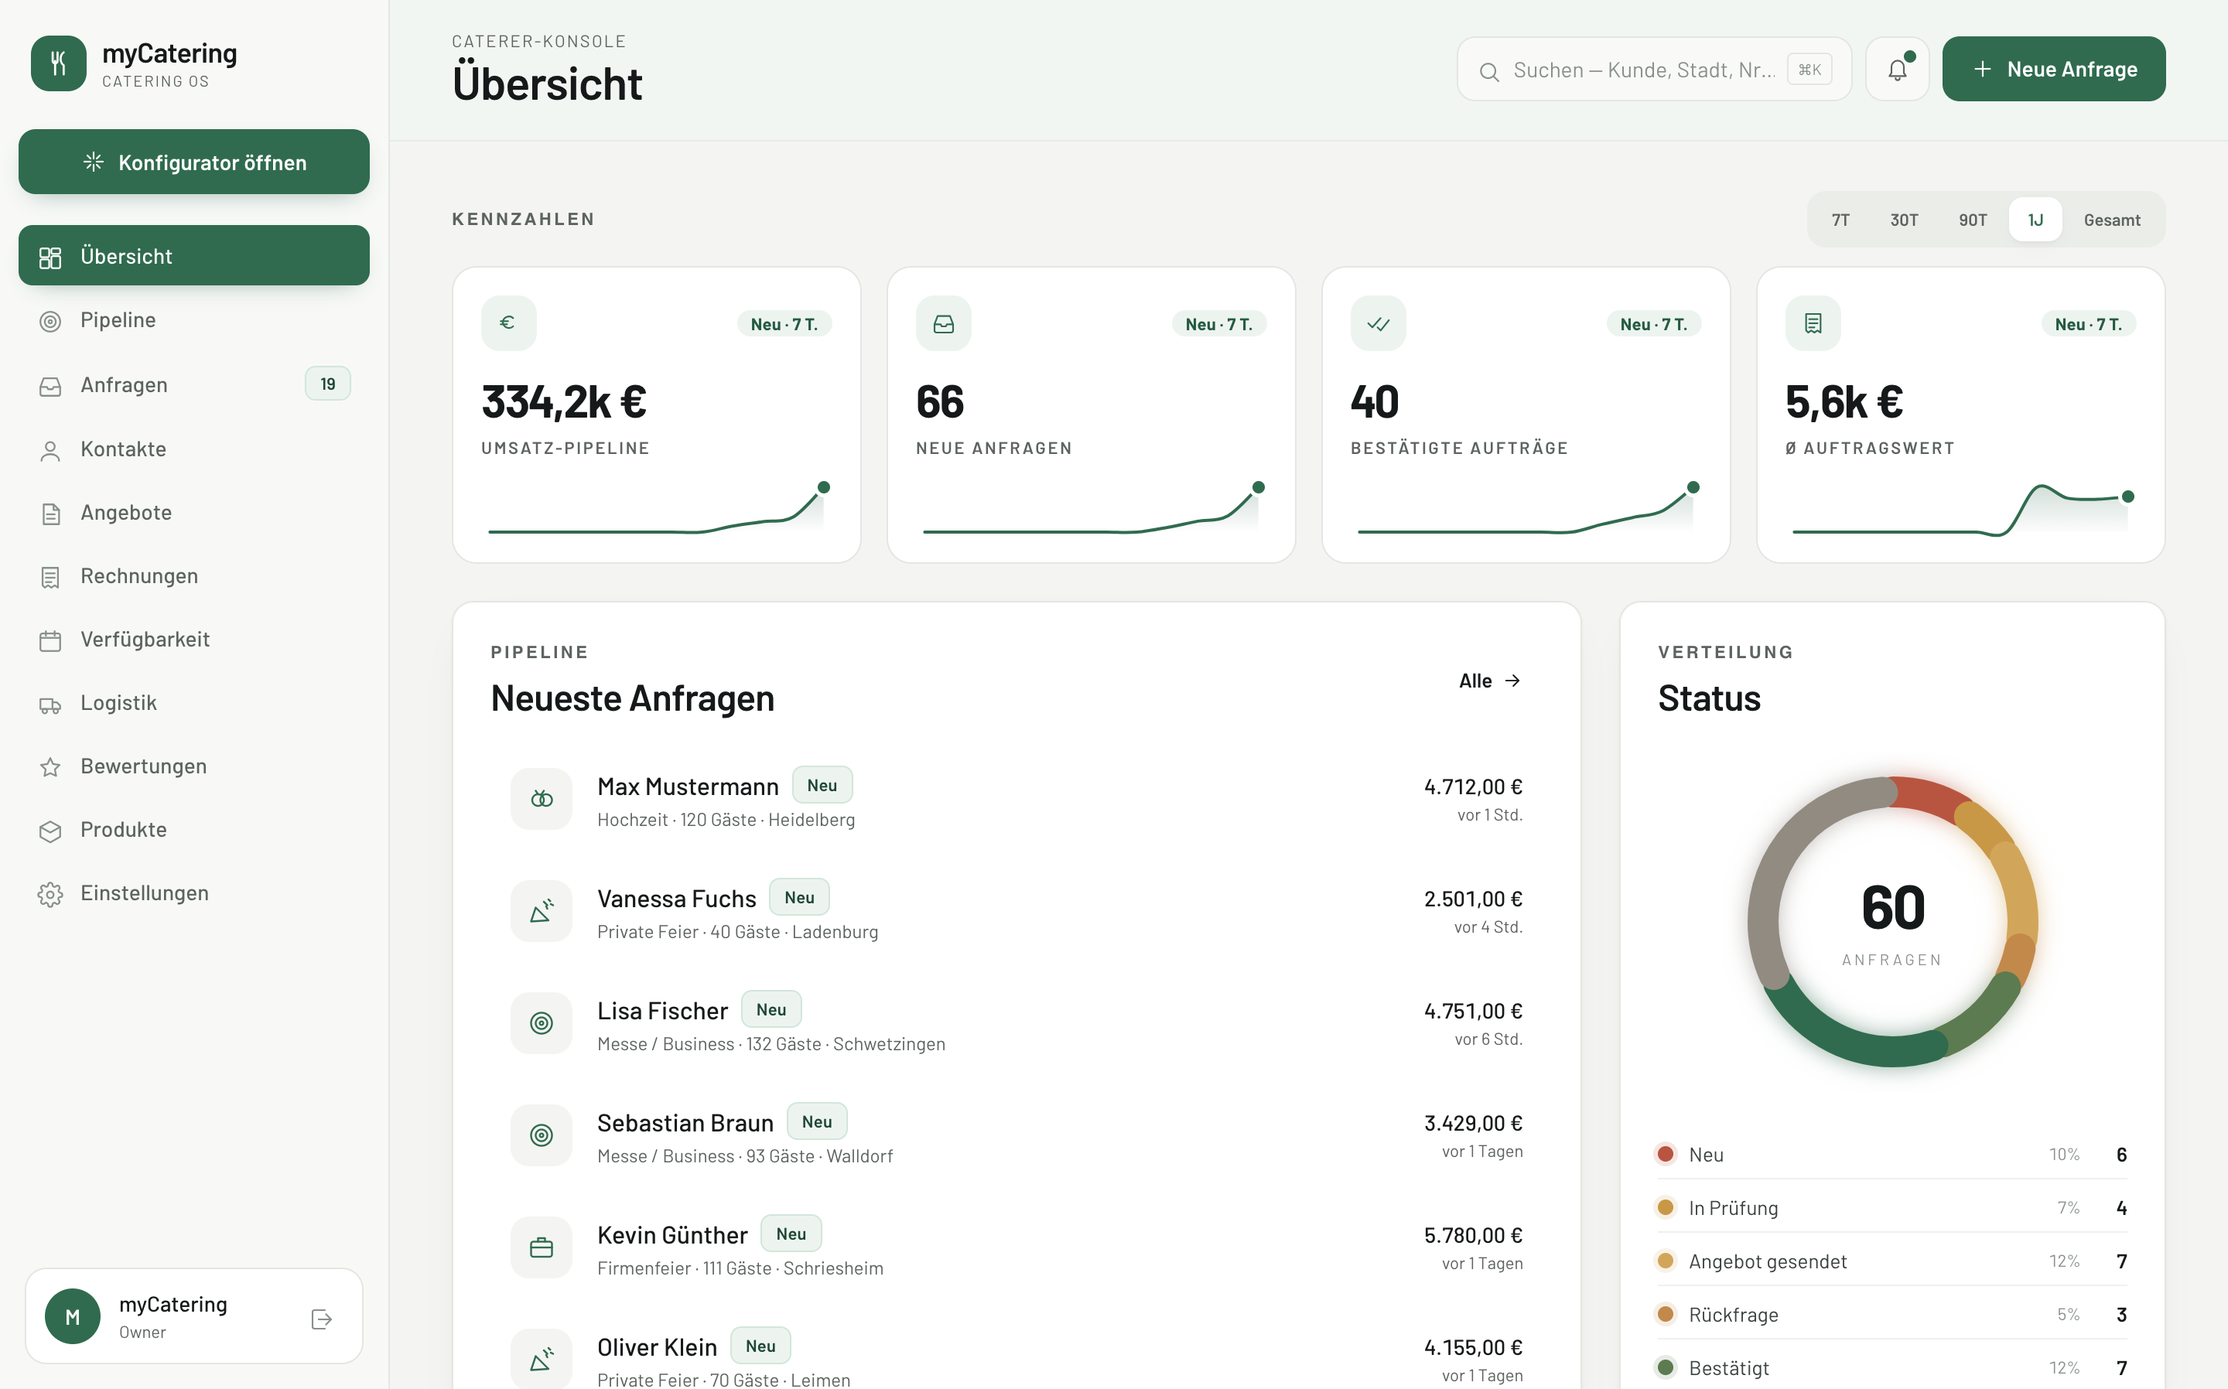Click the double-check icon on Bestätigte Aufträge card
Screen dimensions: 2228x1389
point(1378,323)
